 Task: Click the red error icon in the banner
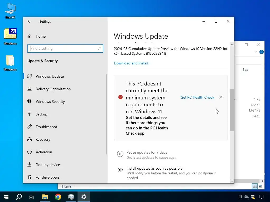pyautogui.click(x=120, y=97)
